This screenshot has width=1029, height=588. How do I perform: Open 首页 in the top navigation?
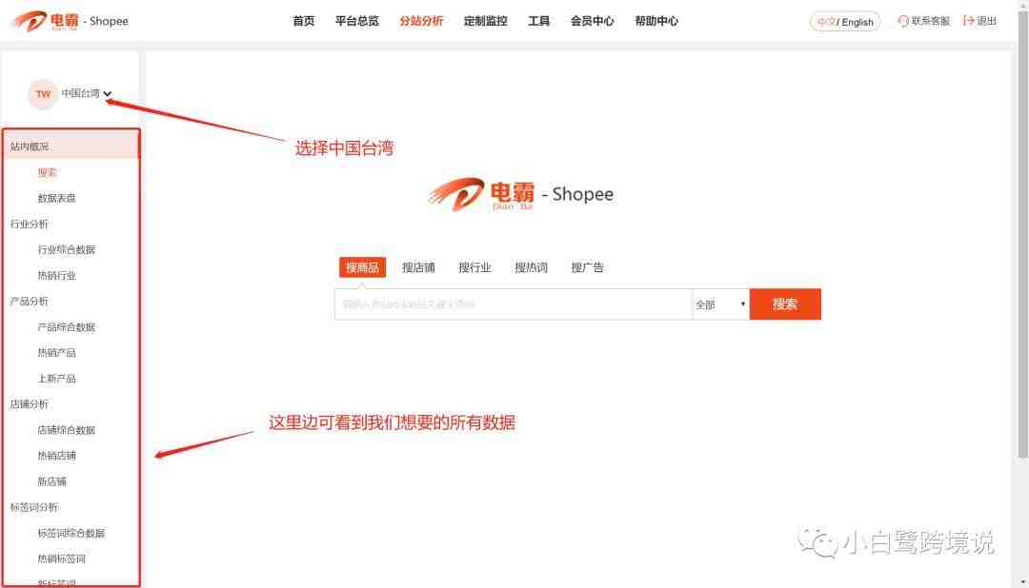[303, 21]
